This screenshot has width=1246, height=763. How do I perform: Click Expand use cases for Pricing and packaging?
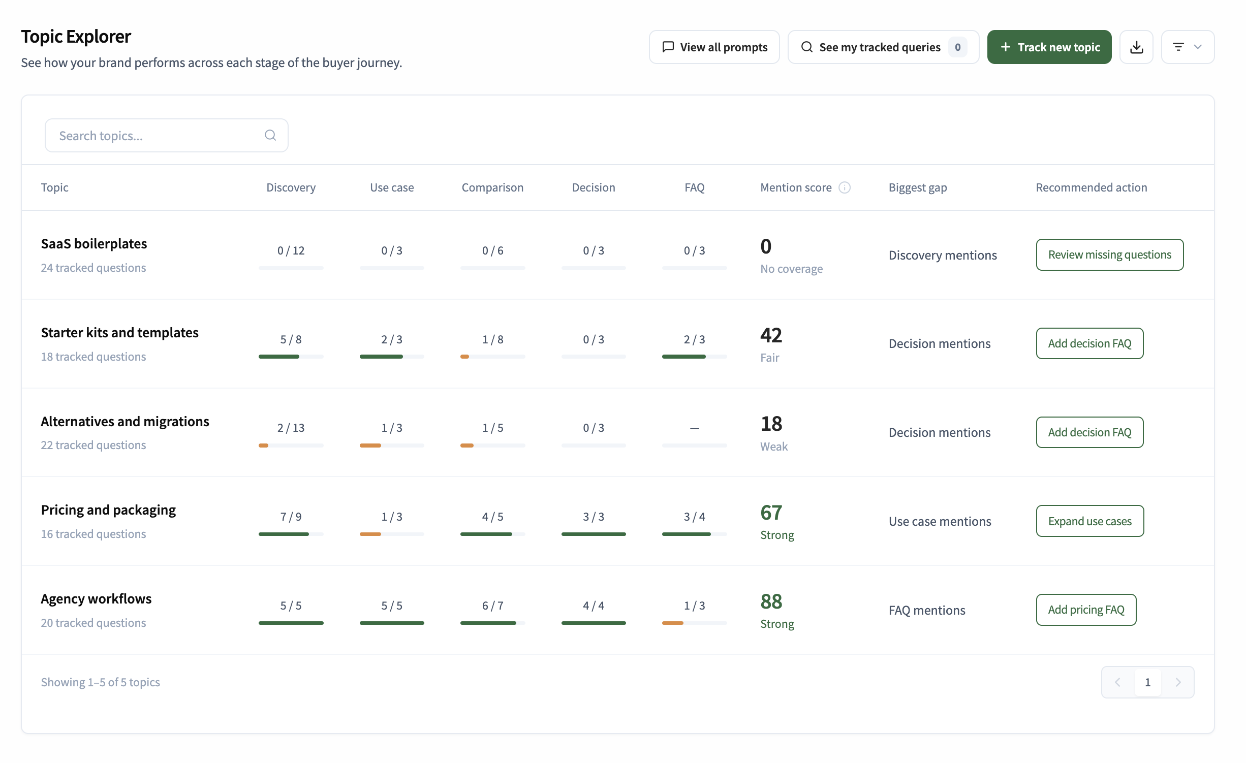click(1090, 521)
